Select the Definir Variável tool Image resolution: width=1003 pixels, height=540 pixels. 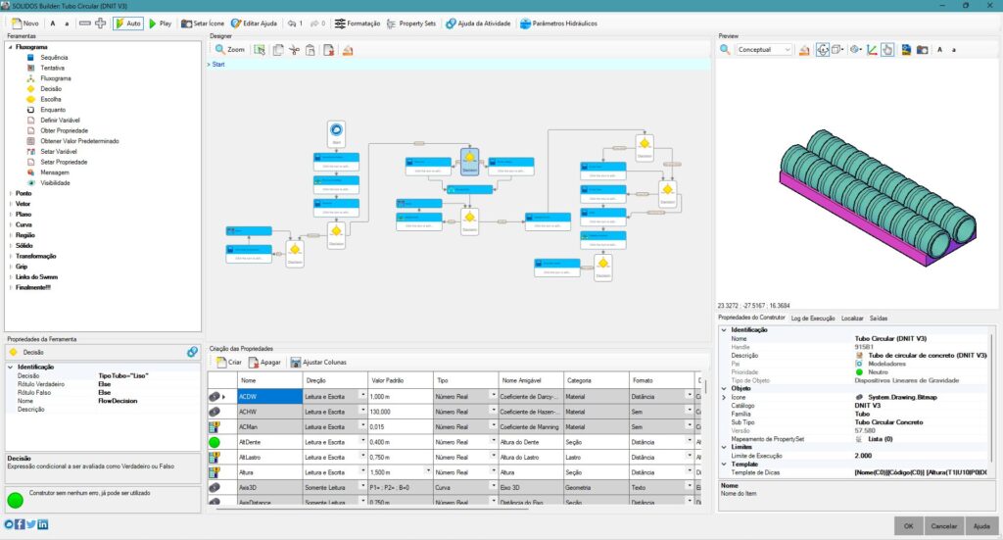pyautogui.click(x=60, y=121)
